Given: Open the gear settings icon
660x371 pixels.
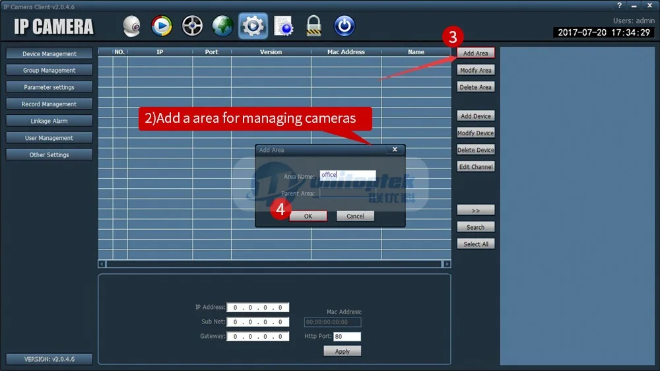Looking at the screenshot, I should 253,26.
